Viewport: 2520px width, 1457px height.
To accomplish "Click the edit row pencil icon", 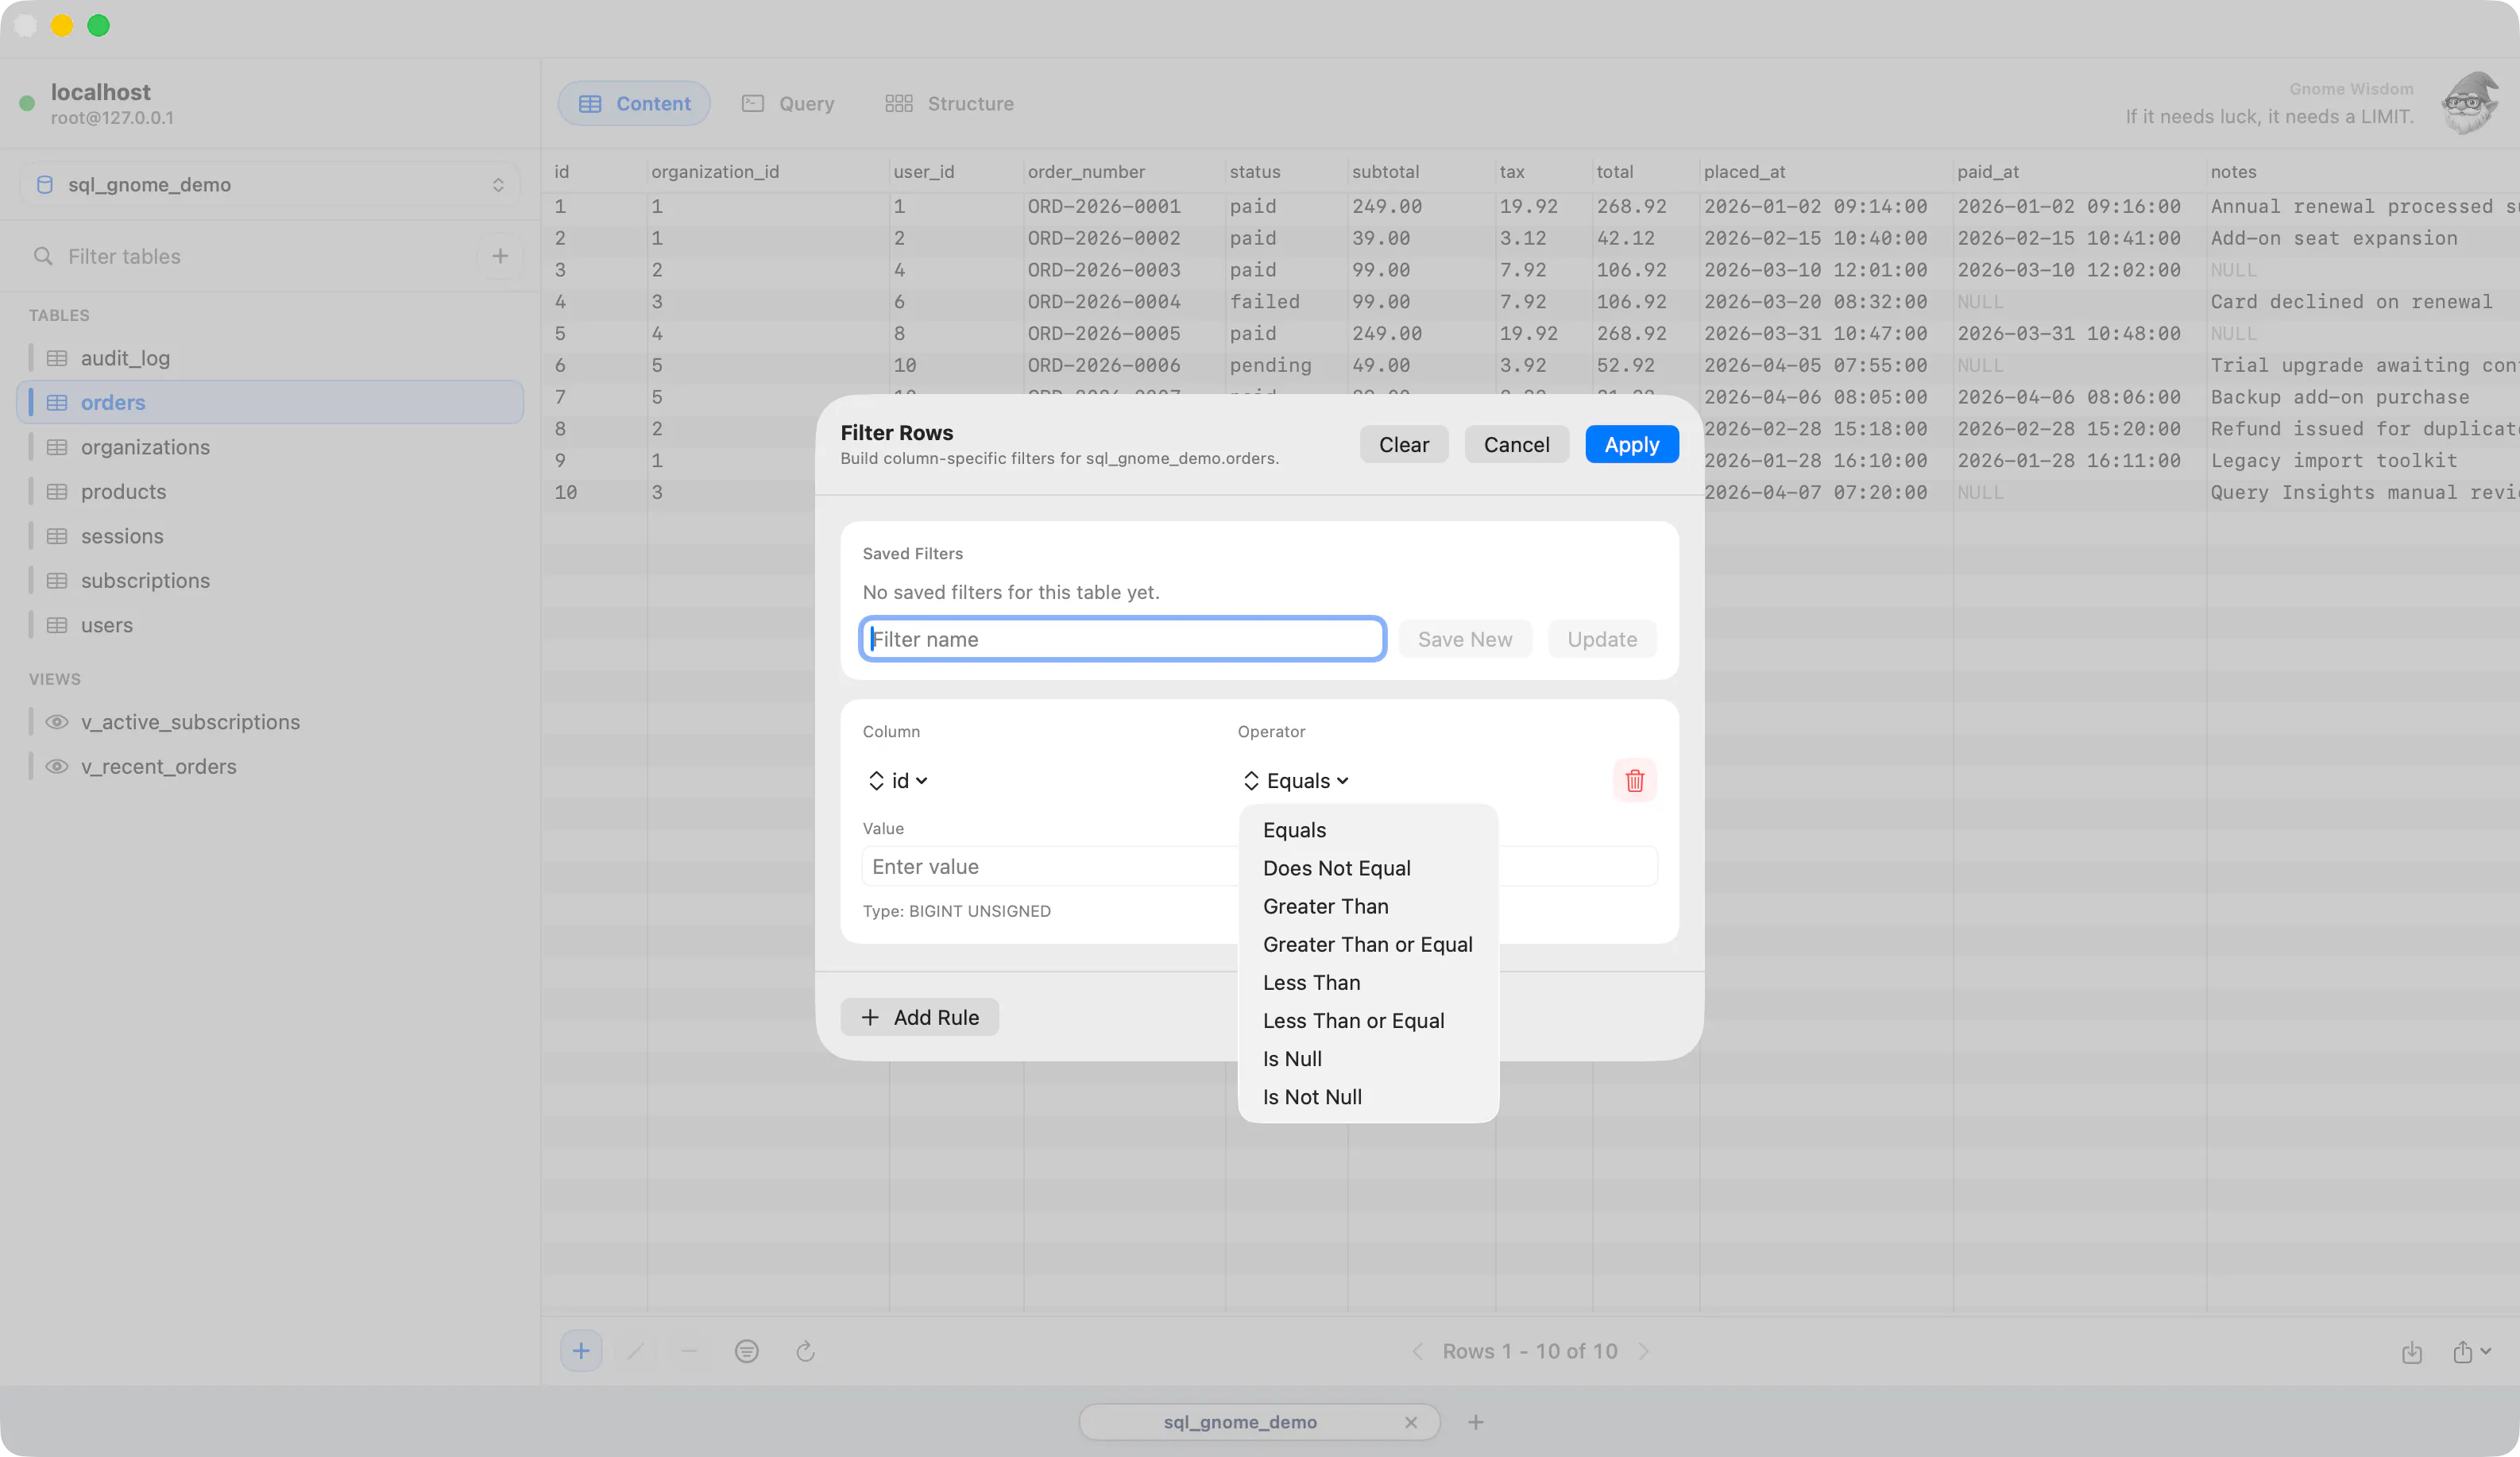I will tap(635, 1351).
